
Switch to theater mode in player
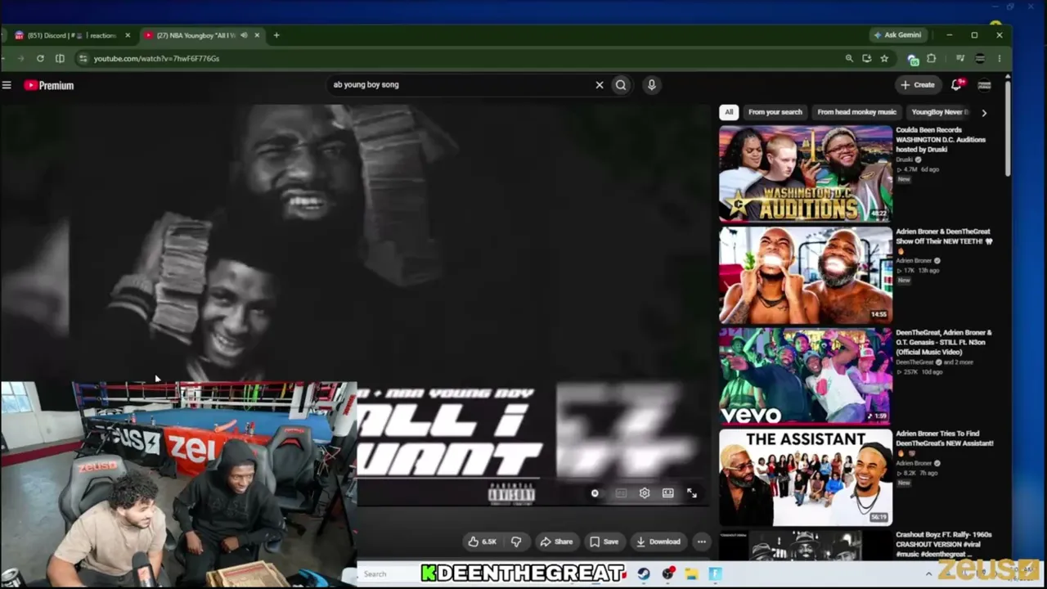pos(668,493)
